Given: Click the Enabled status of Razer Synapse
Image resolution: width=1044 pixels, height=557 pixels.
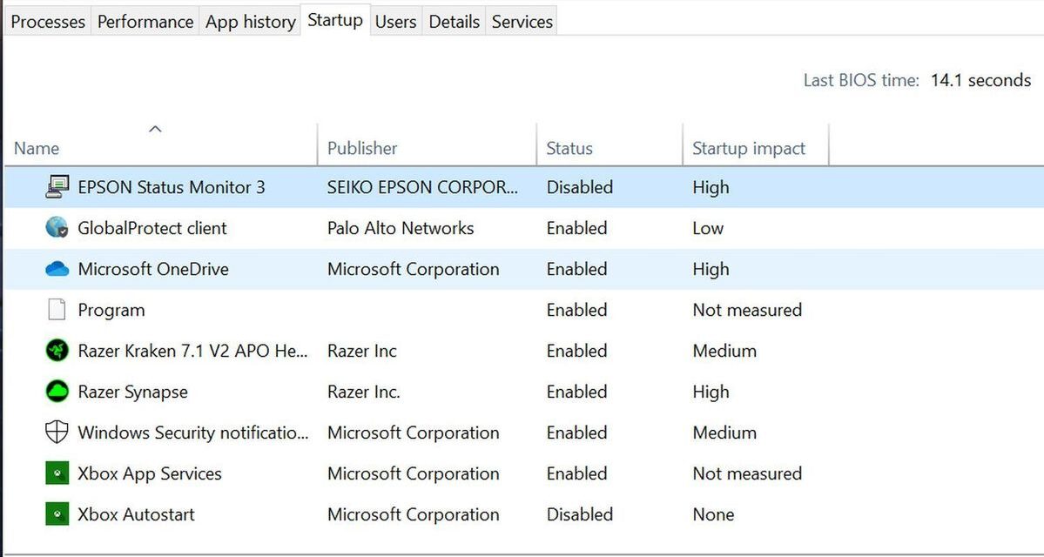Looking at the screenshot, I should point(576,392).
